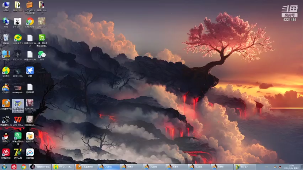Open the Recycle Bin
Screen dimensions: 303x170
click(x=6, y=39)
